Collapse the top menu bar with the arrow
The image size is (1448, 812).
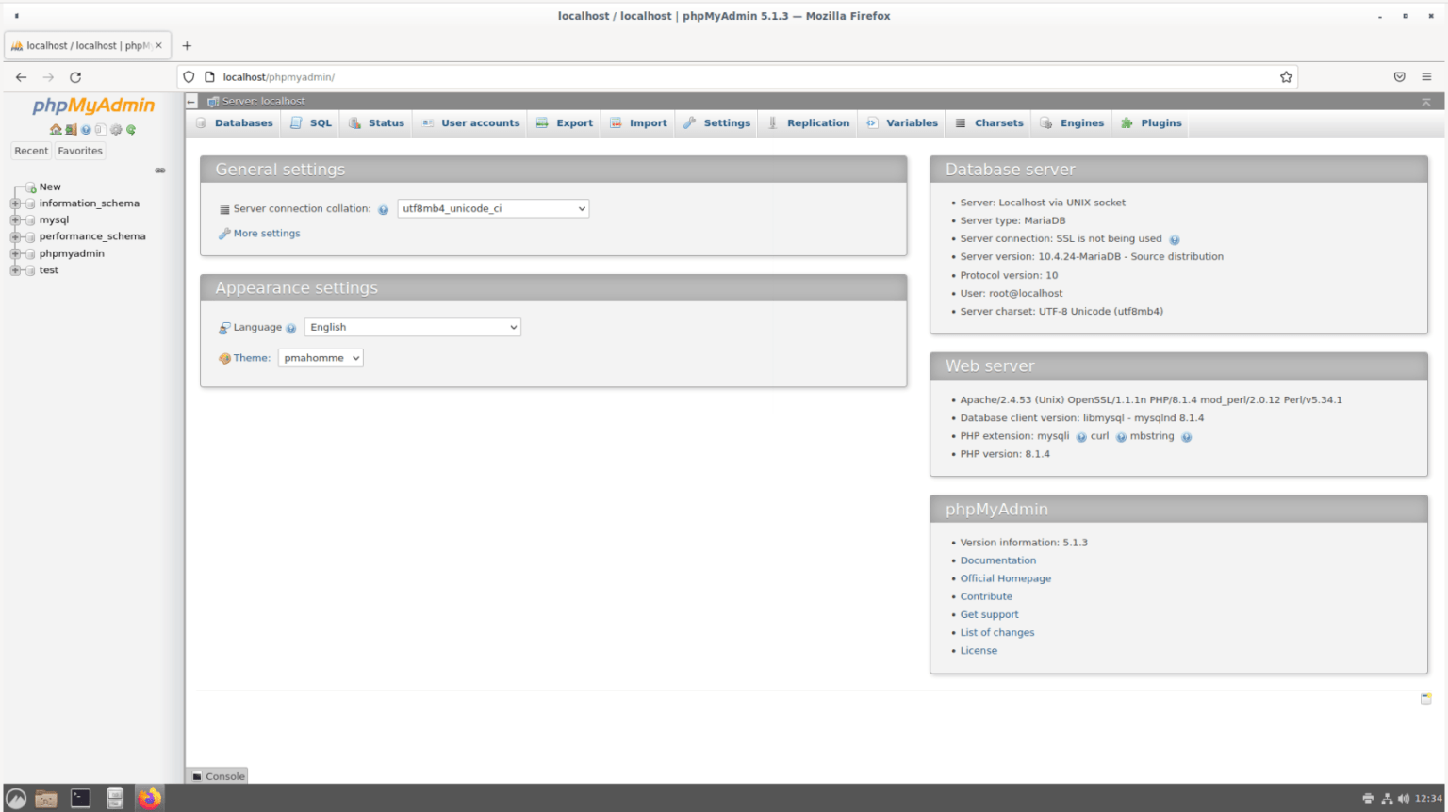click(x=1425, y=102)
